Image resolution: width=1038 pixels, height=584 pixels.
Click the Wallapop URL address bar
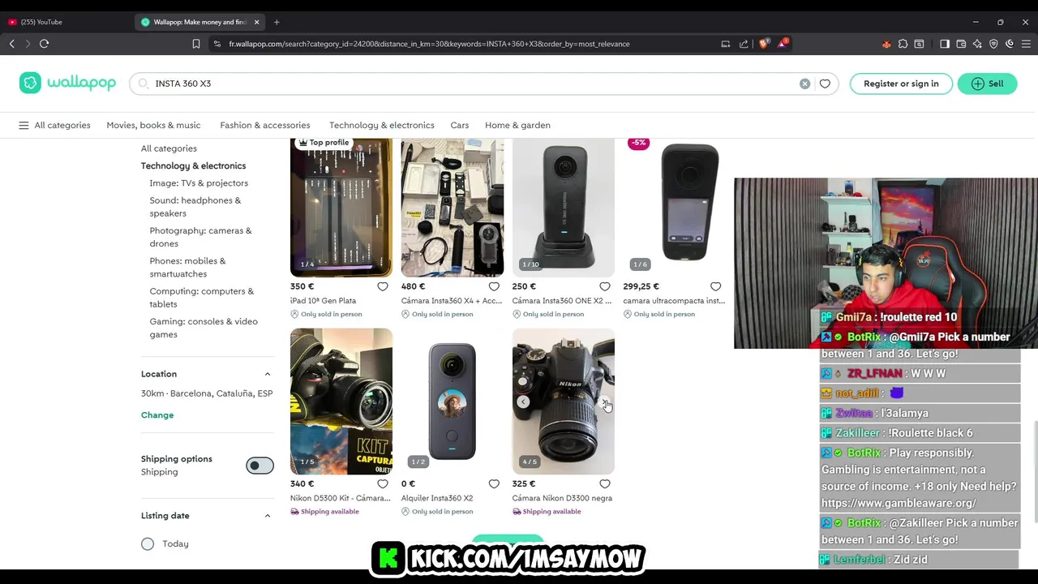click(429, 44)
